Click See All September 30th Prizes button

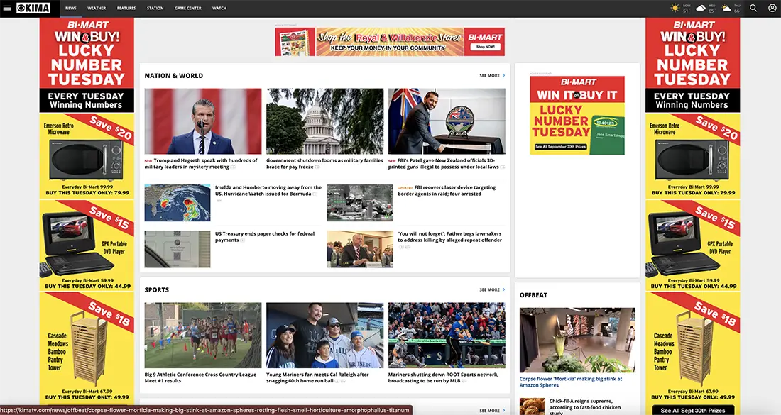click(x=561, y=147)
